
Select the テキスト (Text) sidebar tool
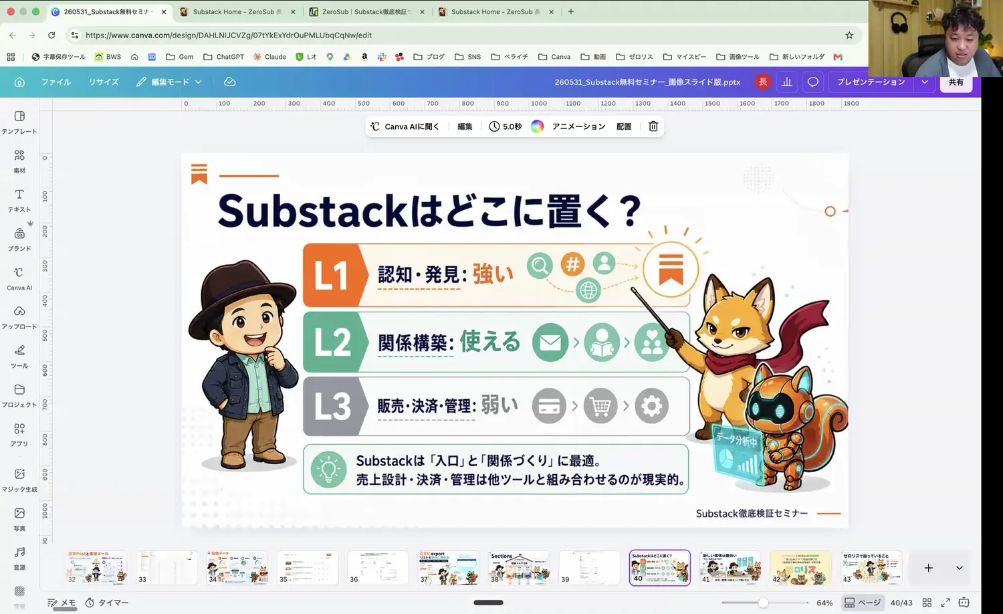pyautogui.click(x=19, y=200)
